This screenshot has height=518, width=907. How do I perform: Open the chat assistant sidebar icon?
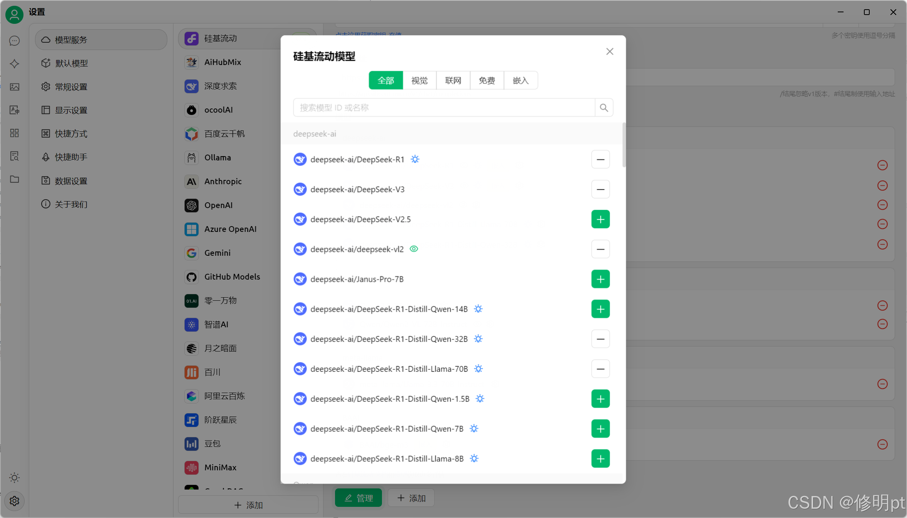(x=14, y=41)
